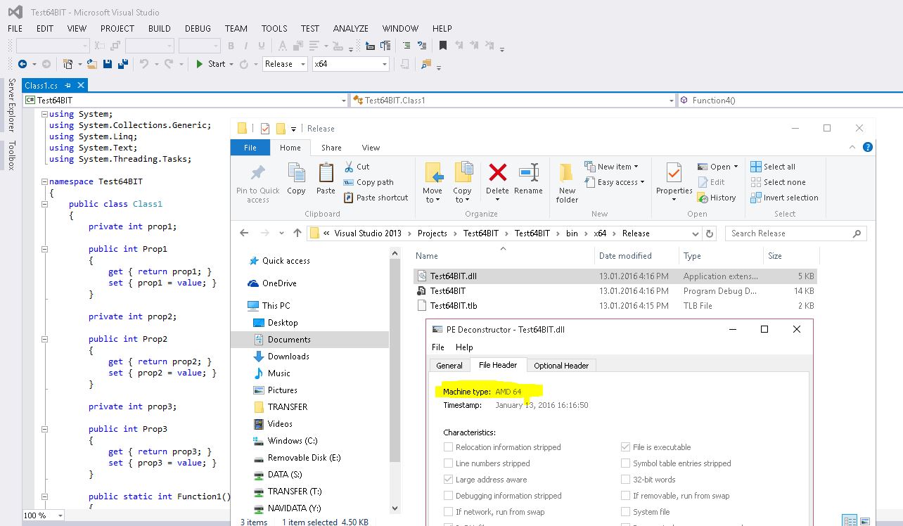Toggle Line numbers stripped checkbox
903x526 pixels.
(449, 463)
